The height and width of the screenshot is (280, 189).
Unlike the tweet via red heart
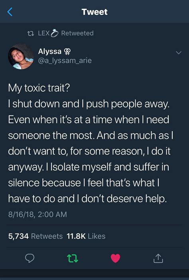pos(115,258)
